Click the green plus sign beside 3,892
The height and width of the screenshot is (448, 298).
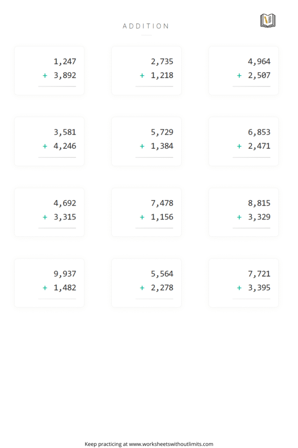click(45, 76)
